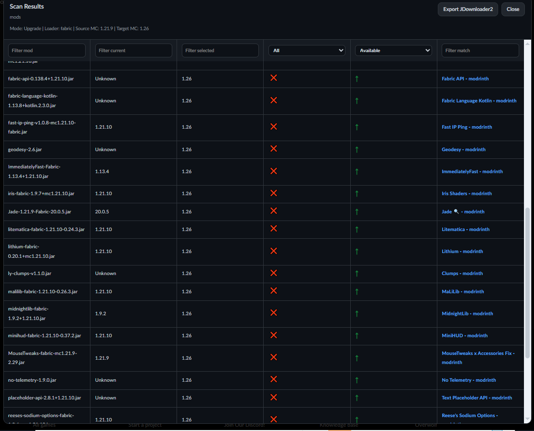Click red X in midnightlib-fabric row
Screen dimensions: 534x431
pos(274,312)
